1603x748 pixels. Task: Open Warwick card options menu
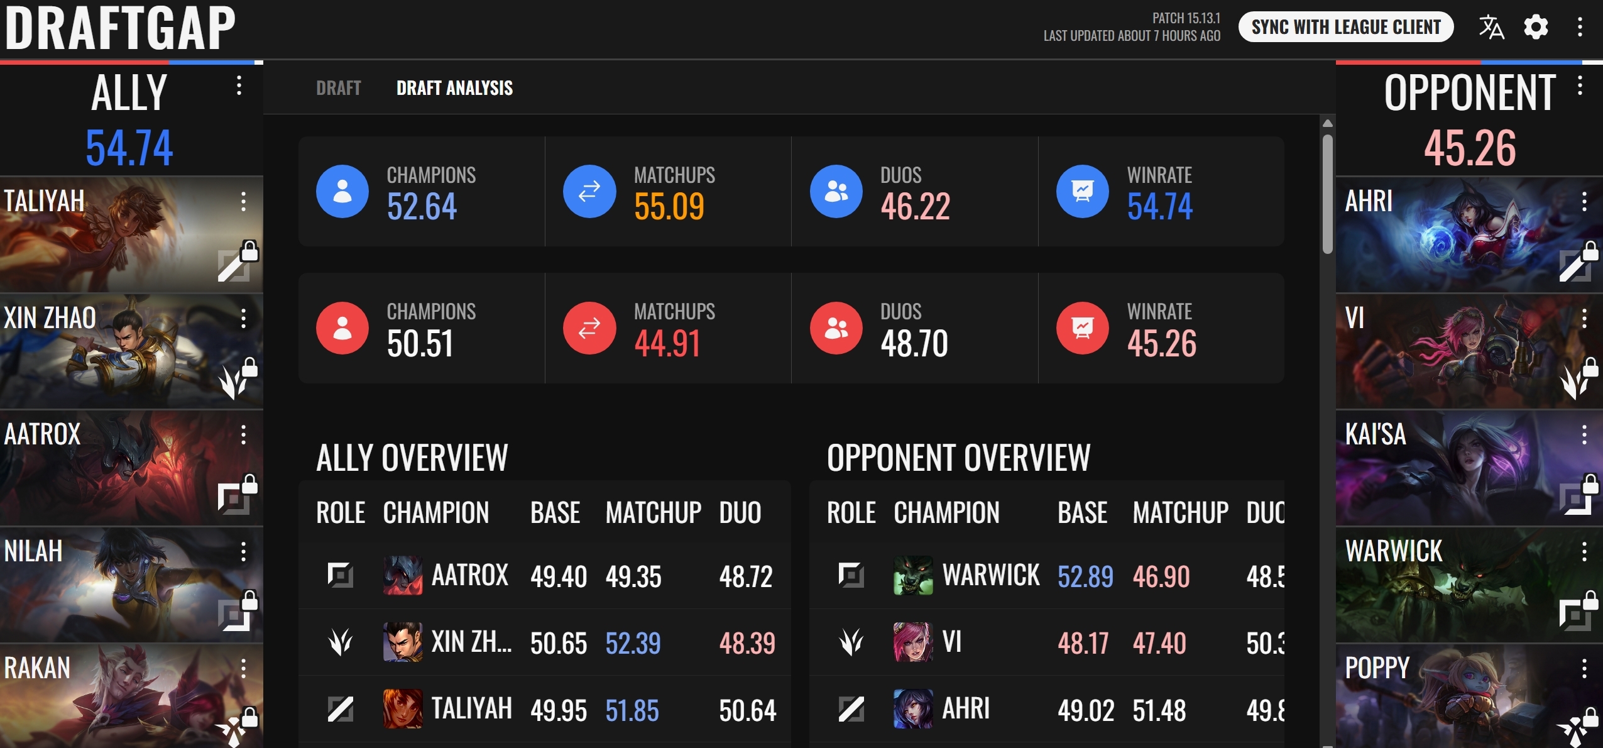click(x=1584, y=552)
